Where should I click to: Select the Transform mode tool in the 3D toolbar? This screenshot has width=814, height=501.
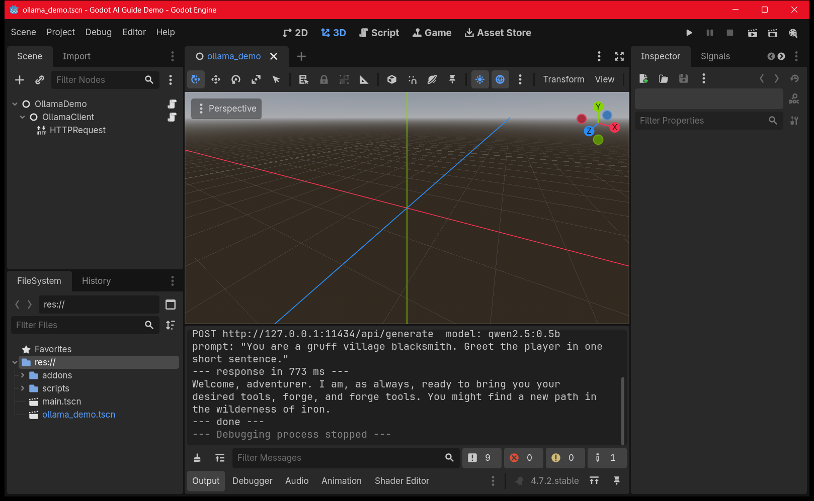point(196,79)
